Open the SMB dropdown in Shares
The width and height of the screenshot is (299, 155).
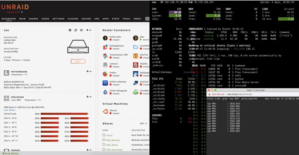(143, 123)
